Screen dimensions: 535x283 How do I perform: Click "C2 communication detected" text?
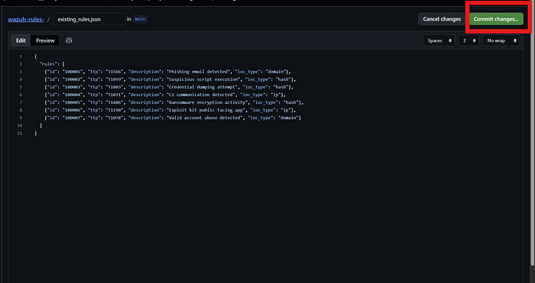click(200, 95)
